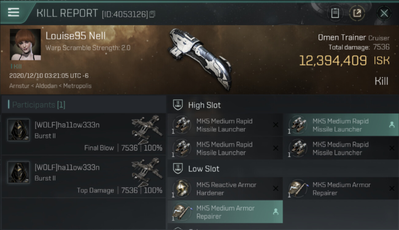The width and height of the screenshot is (399, 230).
Task: Select the highlighted MK5 Medium Armor Repairer
Action: click(225, 212)
